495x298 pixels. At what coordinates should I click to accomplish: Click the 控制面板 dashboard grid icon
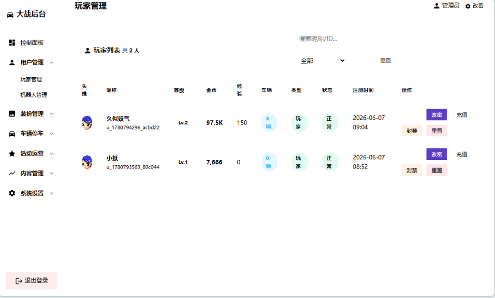tap(12, 43)
